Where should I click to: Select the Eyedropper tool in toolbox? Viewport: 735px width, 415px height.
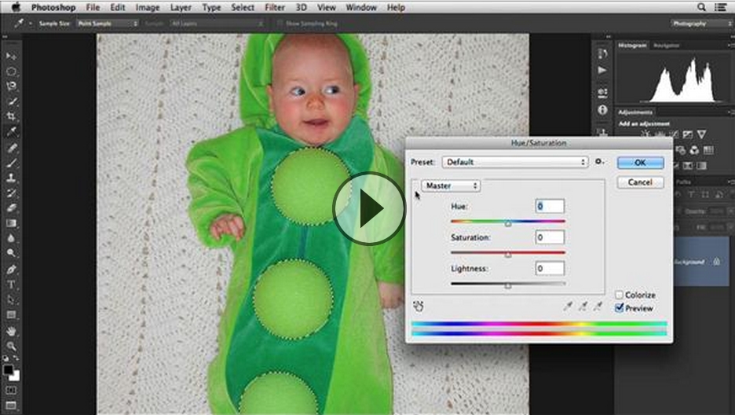click(x=11, y=132)
